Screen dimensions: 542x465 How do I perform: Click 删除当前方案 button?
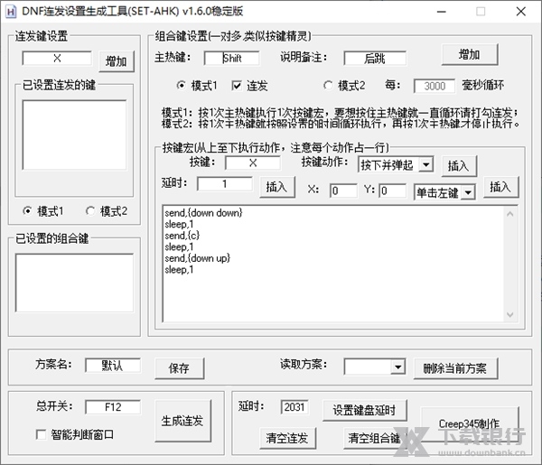[x=455, y=368]
